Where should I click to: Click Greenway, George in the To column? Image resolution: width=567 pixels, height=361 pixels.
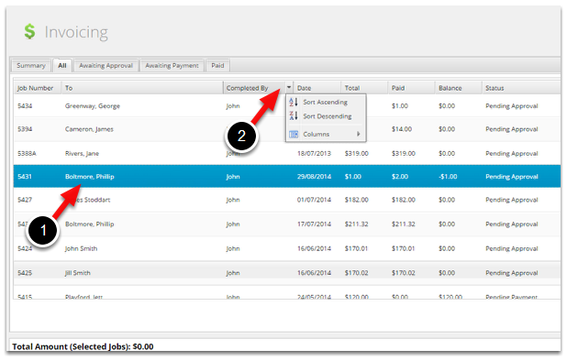pos(93,106)
